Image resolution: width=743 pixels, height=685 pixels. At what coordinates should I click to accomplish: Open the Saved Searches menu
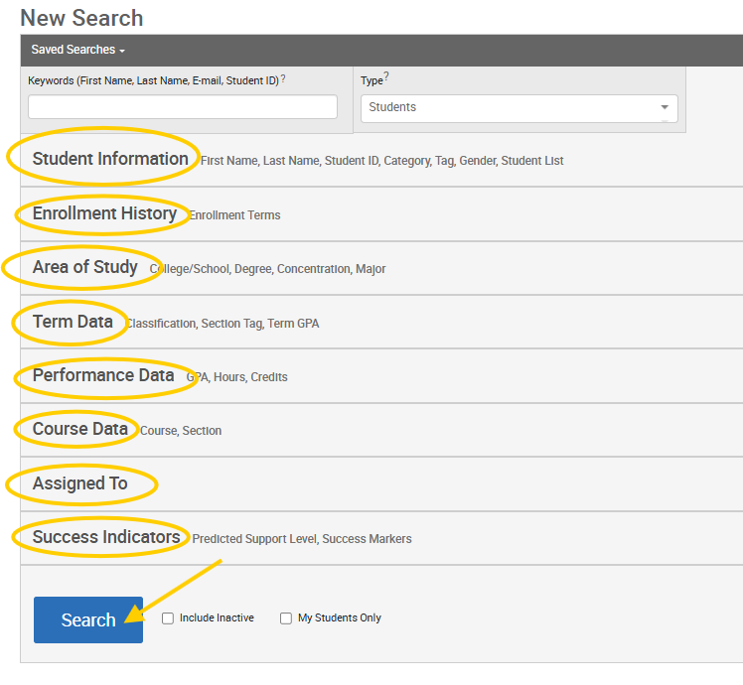pos(77,50)
